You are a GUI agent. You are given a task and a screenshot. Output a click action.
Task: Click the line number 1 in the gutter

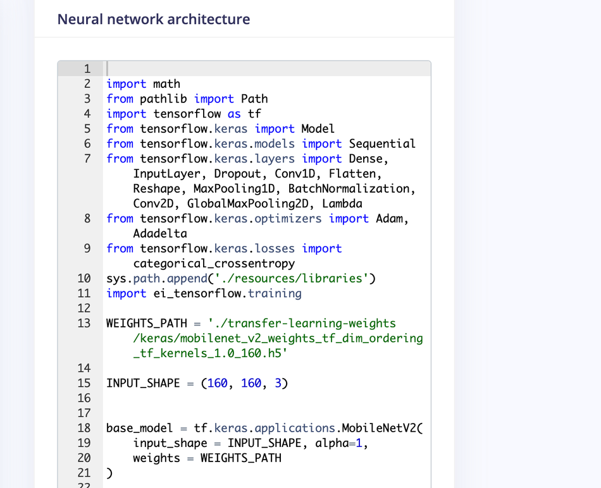pos(87,68)
